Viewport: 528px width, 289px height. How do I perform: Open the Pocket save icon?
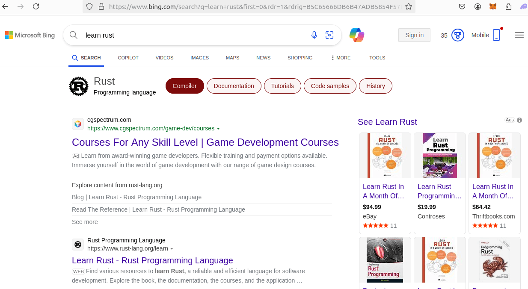point(462,6)
